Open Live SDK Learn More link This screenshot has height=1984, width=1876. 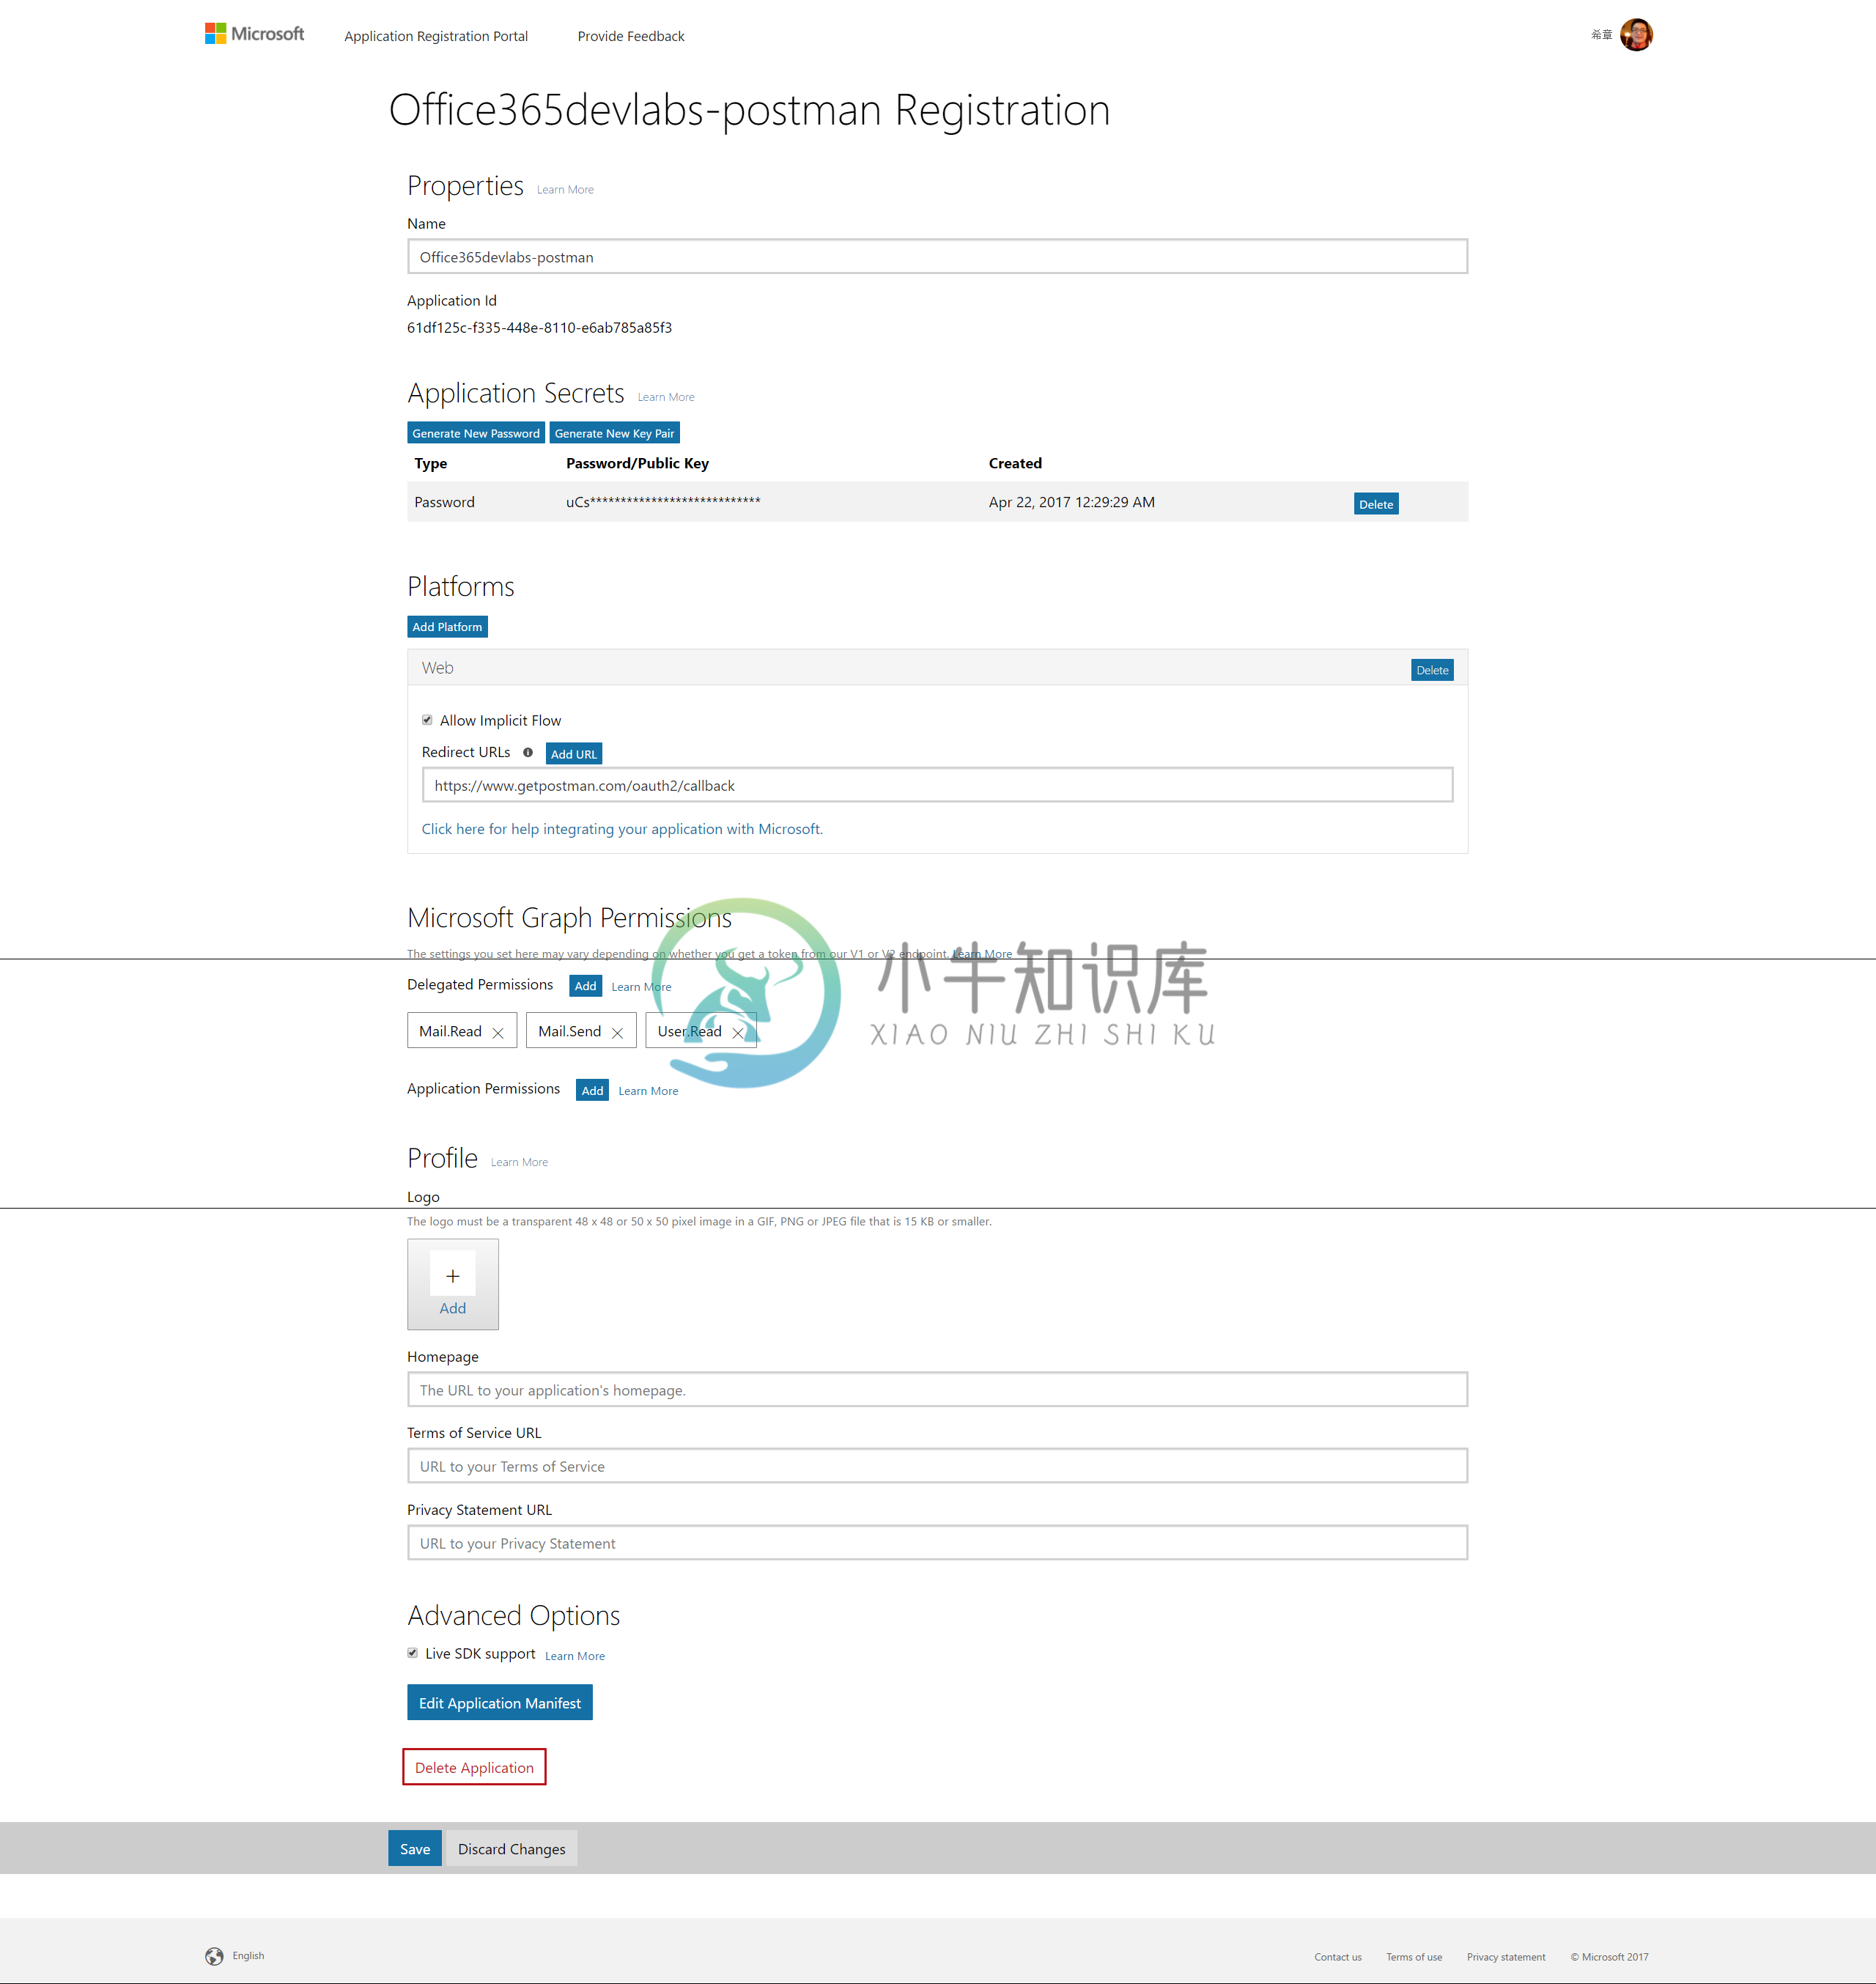pyautogui.click(x=575, y=1656)
